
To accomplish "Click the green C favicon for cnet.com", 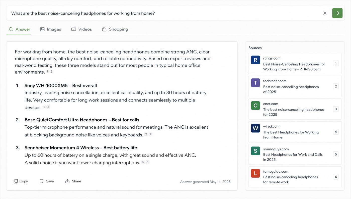I will point(255,106).
